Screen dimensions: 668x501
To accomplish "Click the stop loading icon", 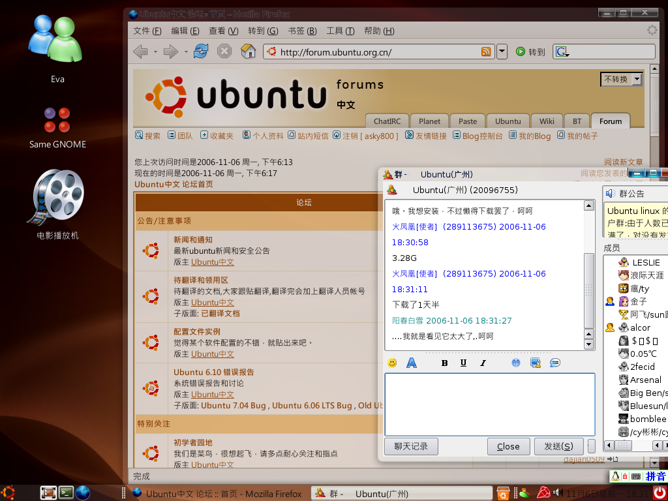I will pos(224,52).
